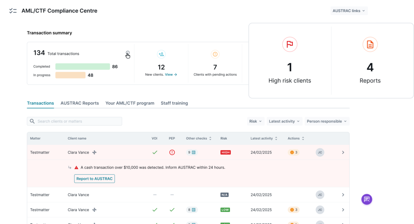Viewport: 414px width, 224px height.
Task: Click the orange pending actions alert icon
Action: pyautogui.click(x=215, y=54)
